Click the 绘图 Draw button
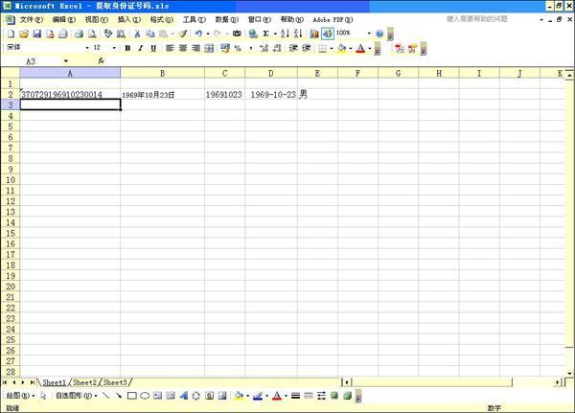 tap(19, 395)
